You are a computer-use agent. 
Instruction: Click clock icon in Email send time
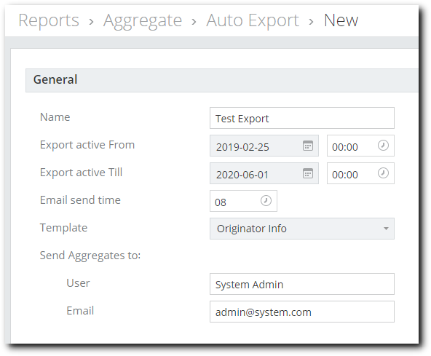point(266,200)
